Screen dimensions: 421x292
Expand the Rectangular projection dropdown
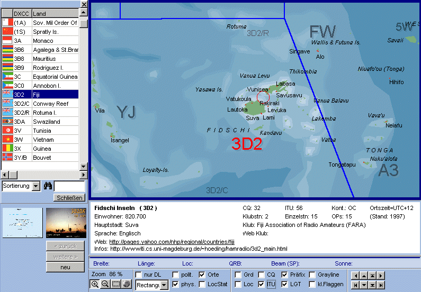point(164,285)
